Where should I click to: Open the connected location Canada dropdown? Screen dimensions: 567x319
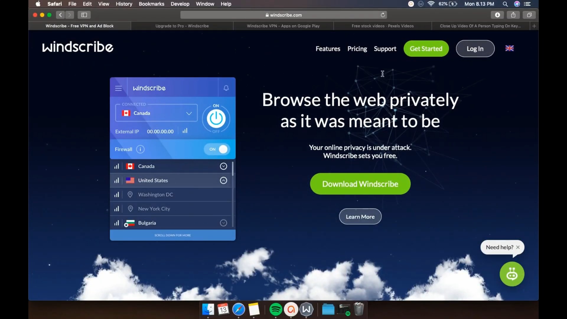pos(156,113)
